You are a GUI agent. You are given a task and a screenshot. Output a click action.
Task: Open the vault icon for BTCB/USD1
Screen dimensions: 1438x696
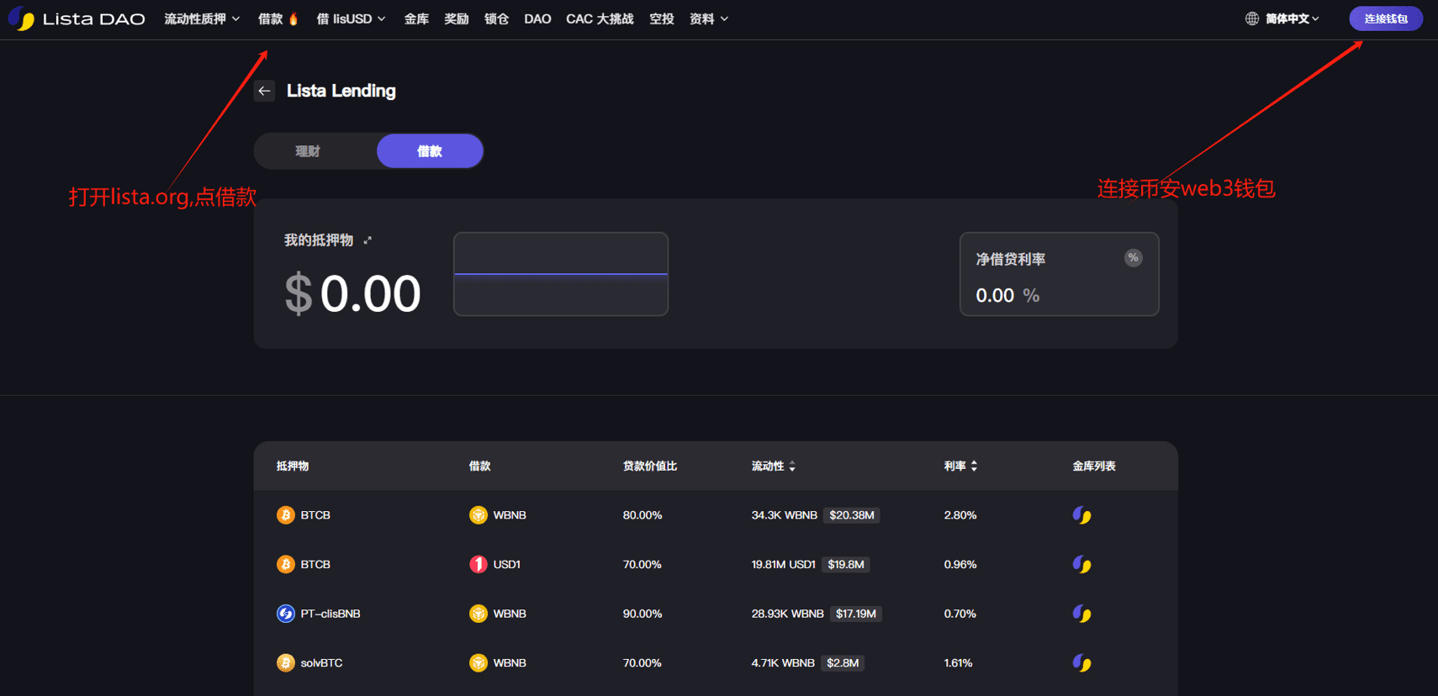[1082, 564]
